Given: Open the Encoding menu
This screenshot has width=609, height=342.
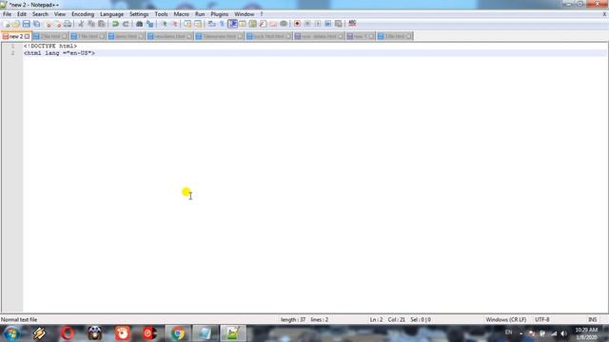Looking at the screenshot, I should 83,14.
